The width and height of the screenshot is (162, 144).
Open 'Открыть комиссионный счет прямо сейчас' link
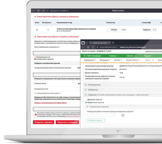[50, 103]
